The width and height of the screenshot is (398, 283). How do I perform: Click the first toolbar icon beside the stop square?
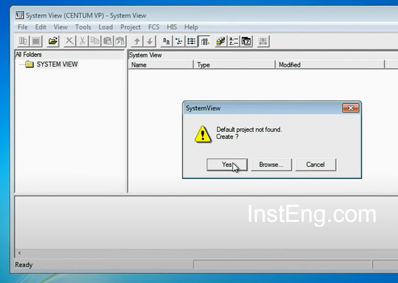coord(23,41)
